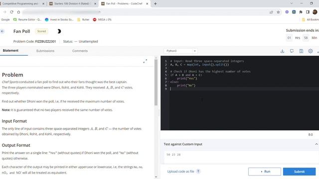This screenshot has height=179, width=319.
Task: Close the Starters 106 browser tab
Action: click(x=95, y=3)
